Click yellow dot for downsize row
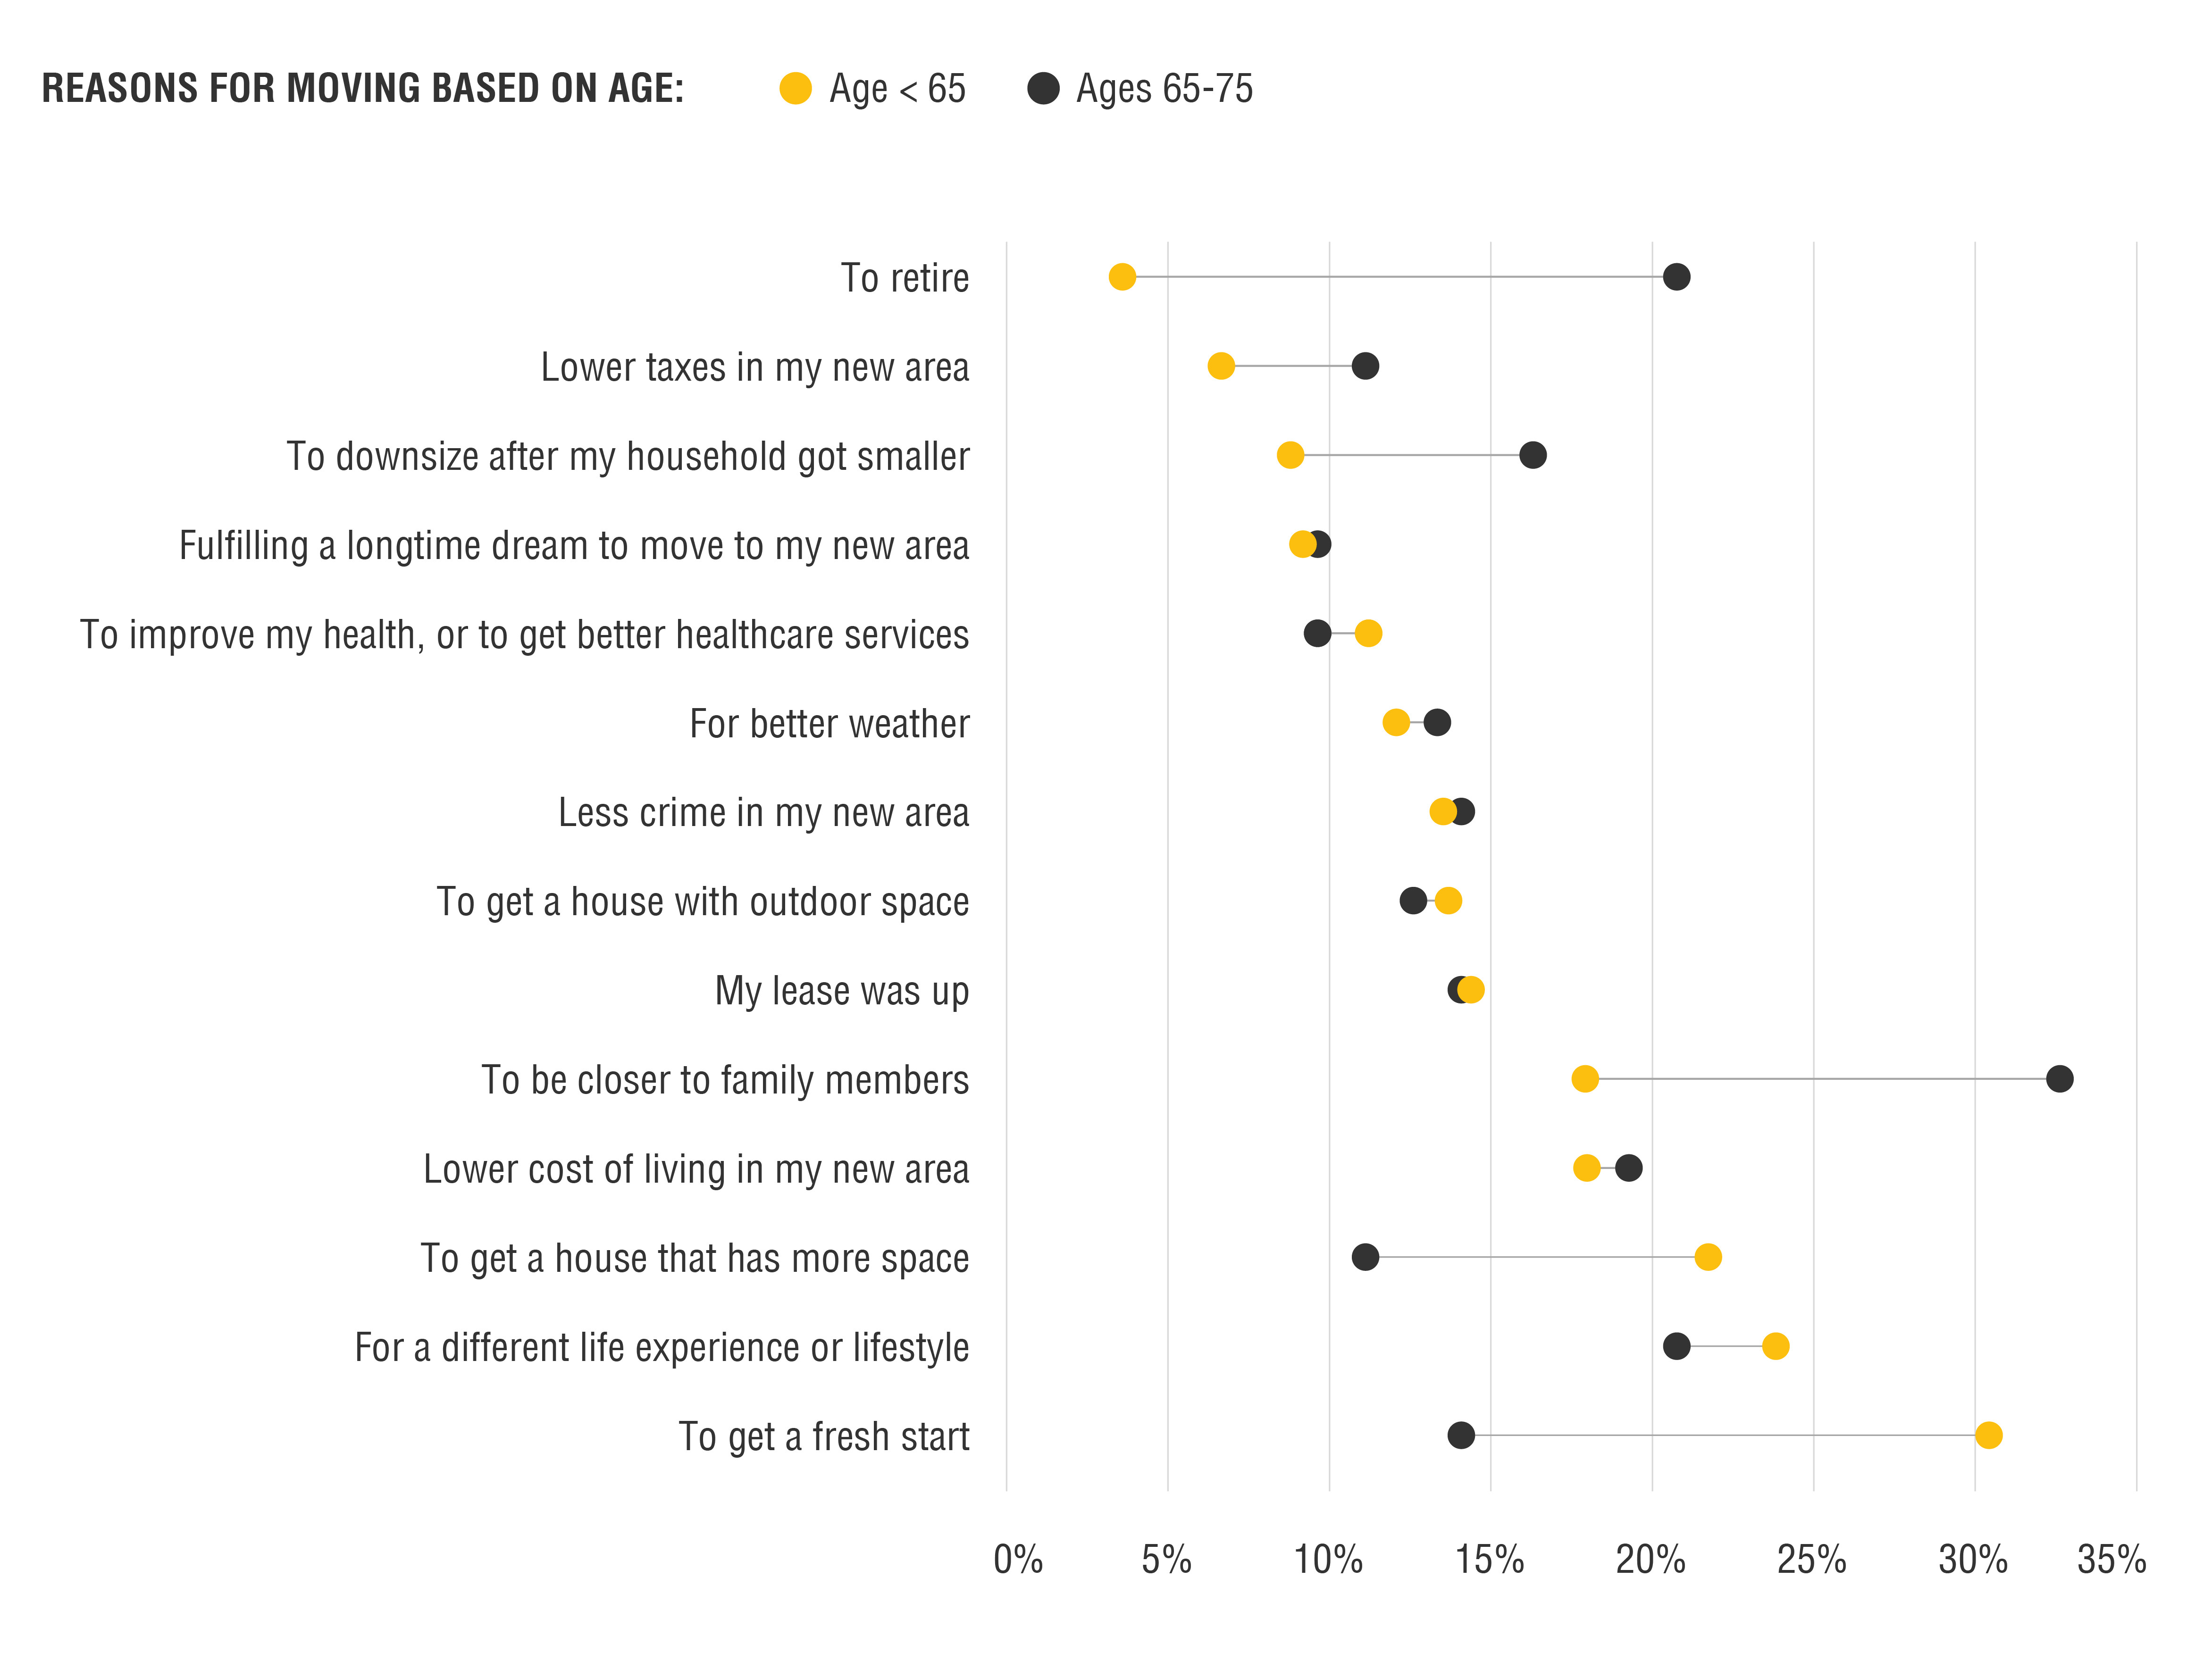Viewport: 2212px width, 1678px height. [1290, 455]
